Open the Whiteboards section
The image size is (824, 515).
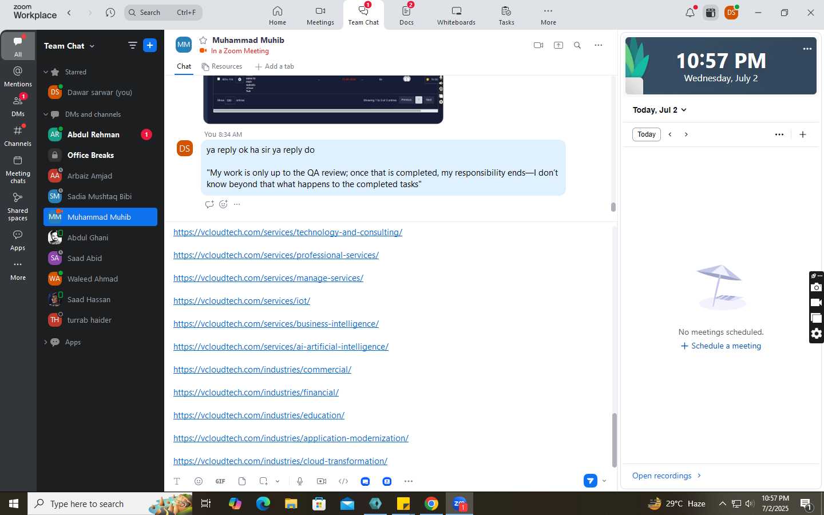tap(456, 15)
